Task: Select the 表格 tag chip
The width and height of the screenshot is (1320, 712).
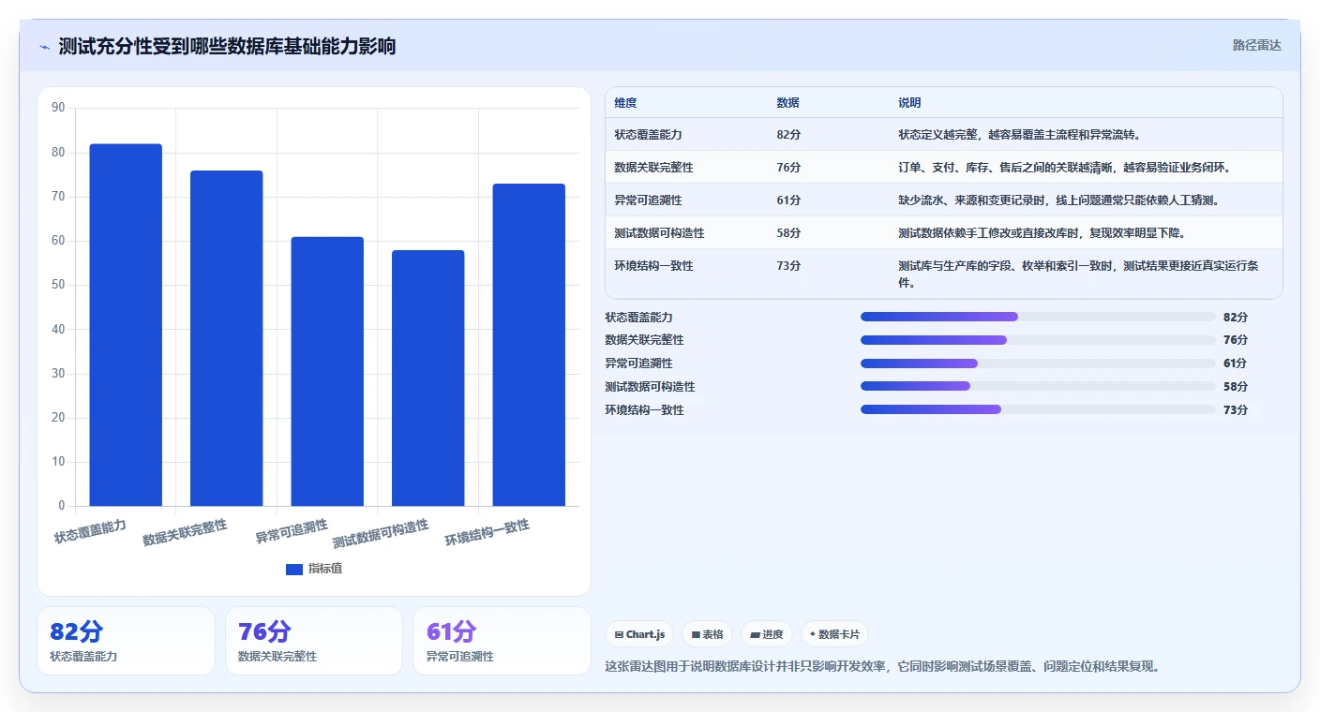Action: tap(707, 634)
